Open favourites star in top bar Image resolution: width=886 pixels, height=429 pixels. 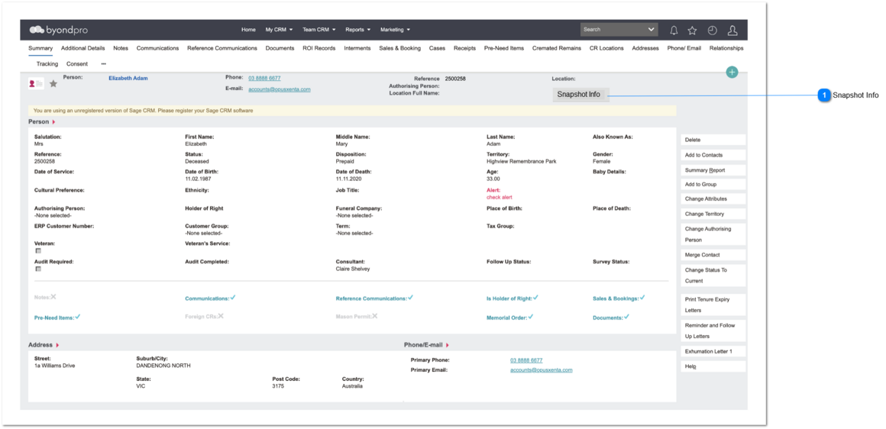click(692, 30)
